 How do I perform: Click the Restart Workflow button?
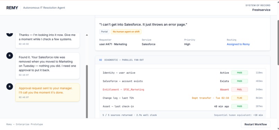(255, 124)
